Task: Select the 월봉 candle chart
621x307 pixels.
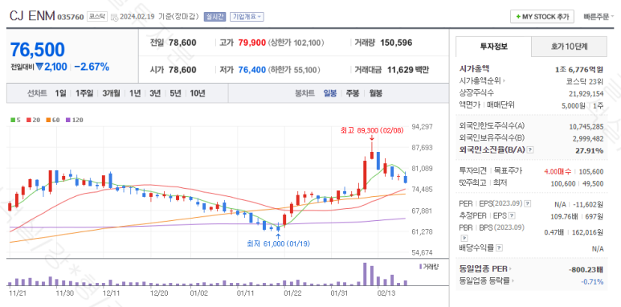Action: tap(375, 93)
